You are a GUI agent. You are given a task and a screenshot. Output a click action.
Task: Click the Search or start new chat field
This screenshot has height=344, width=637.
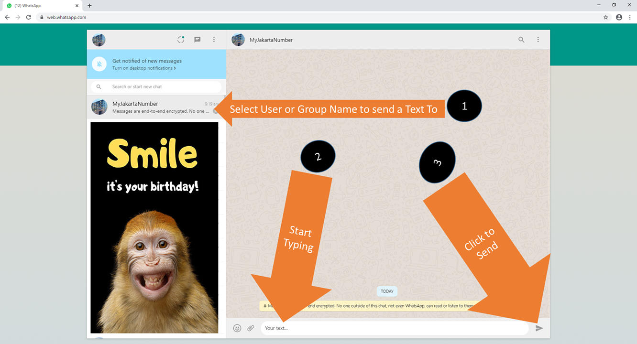(x=156, y=87)
